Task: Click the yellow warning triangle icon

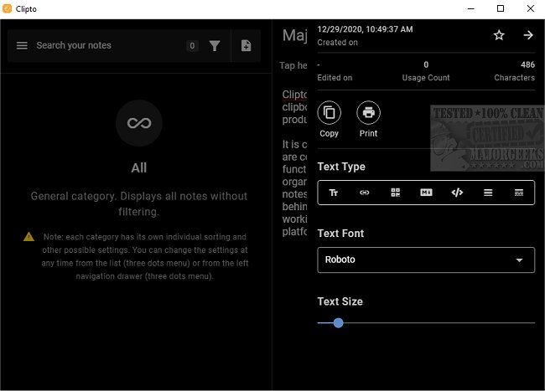Action: tap(29, 237)
